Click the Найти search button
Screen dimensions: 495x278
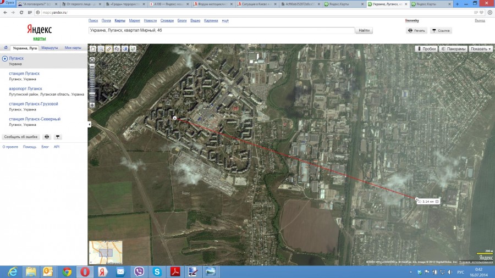pos(364,31)
